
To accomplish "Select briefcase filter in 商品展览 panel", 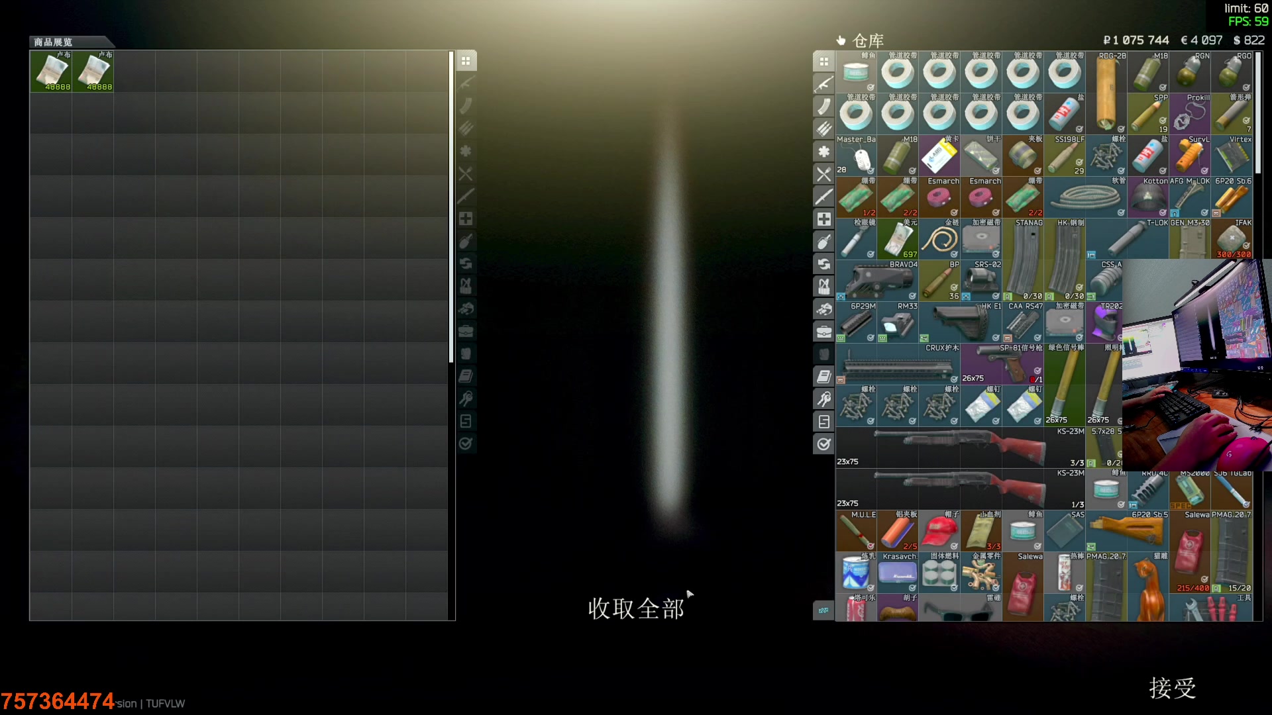I will click(x=466, y=331).
